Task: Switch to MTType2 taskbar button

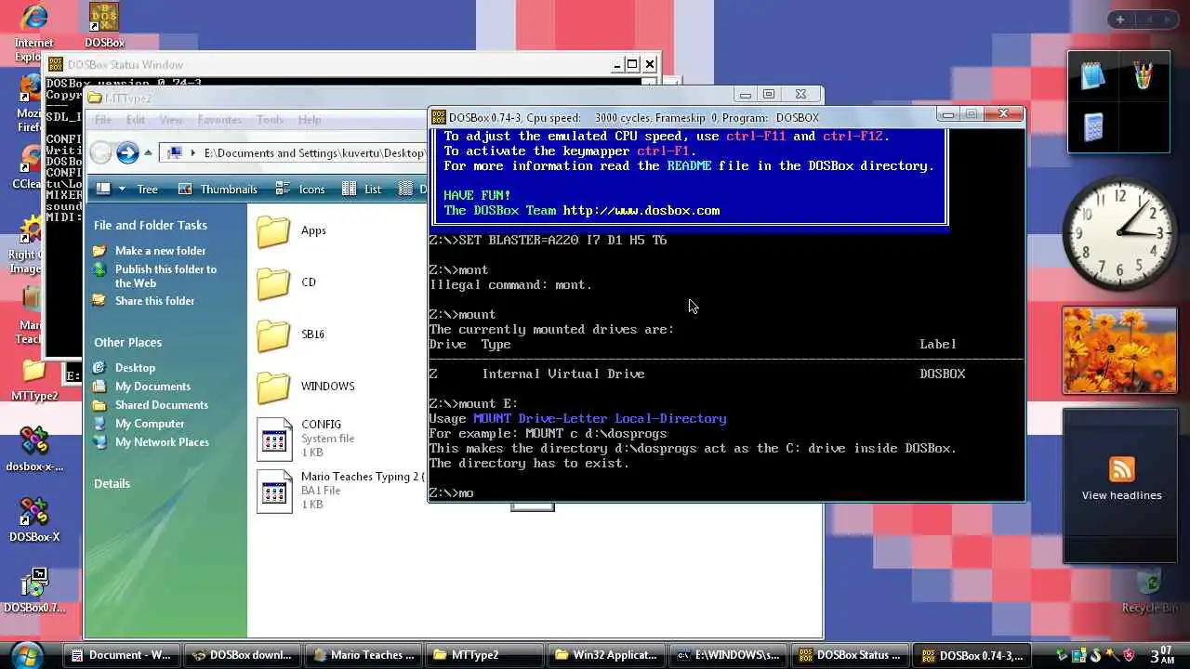Action: tap(483, 655)
